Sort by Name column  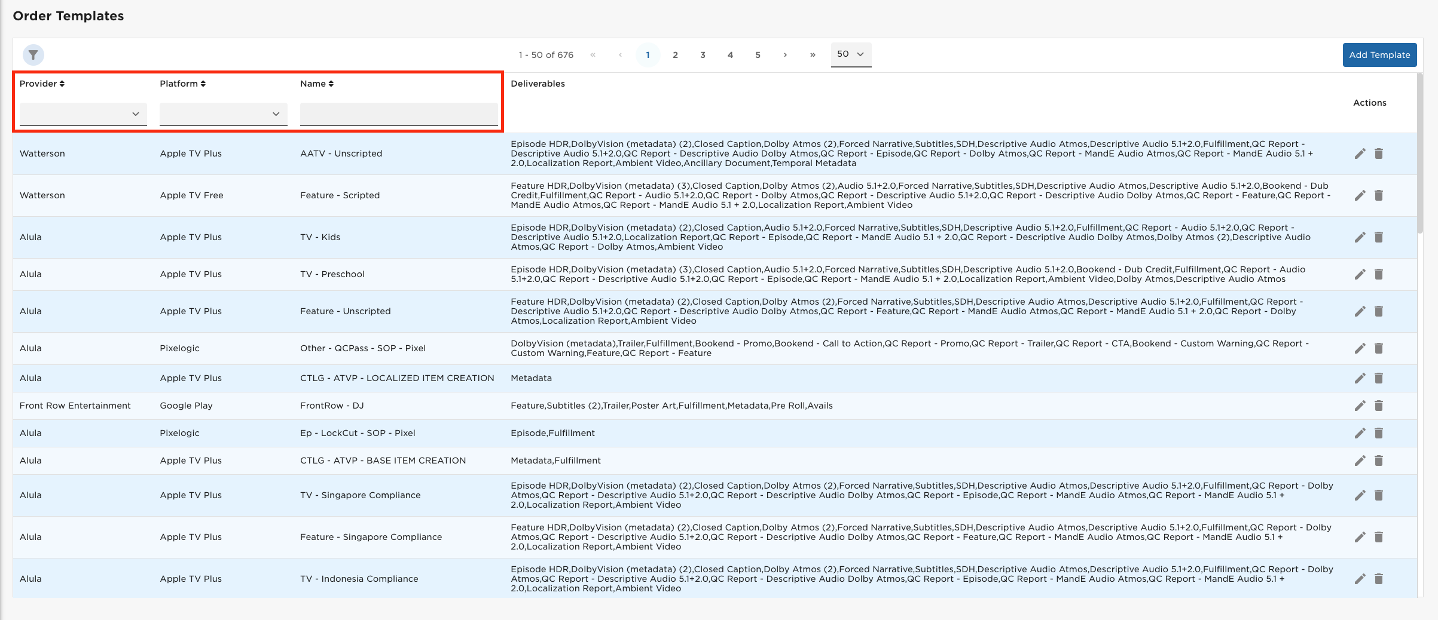pos(317,84)
